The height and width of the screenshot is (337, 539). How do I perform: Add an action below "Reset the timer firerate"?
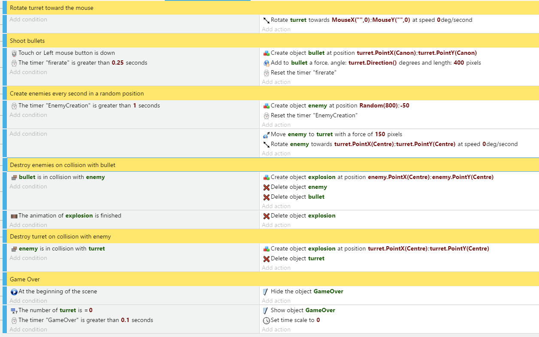point(276,82)
